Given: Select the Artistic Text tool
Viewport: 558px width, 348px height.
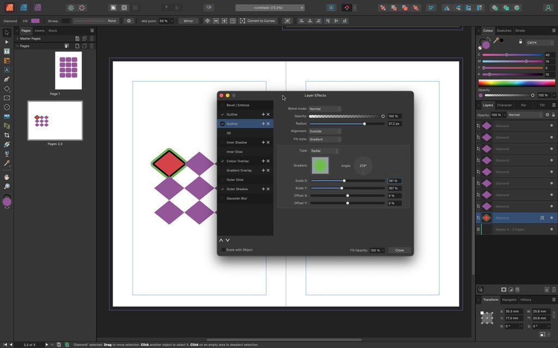Looking at the screenshot, I should [x=7, y=70].
